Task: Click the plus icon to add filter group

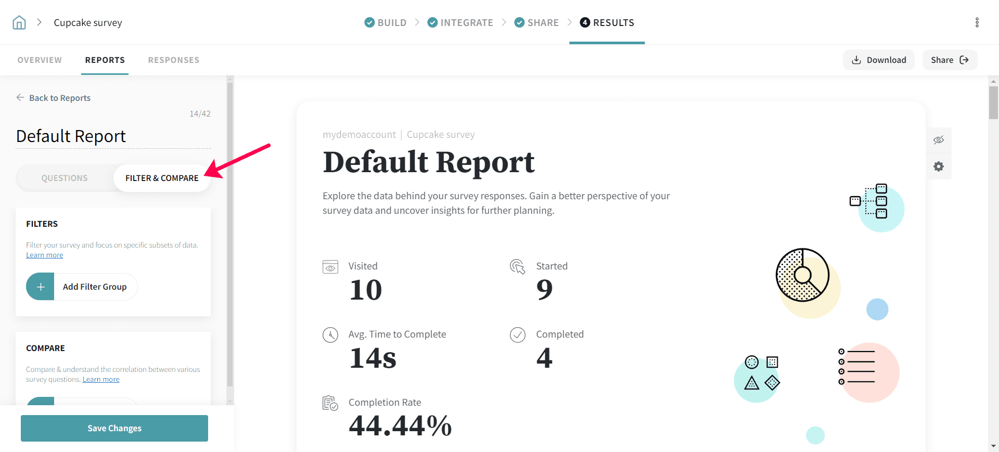Action: point(41,287)
